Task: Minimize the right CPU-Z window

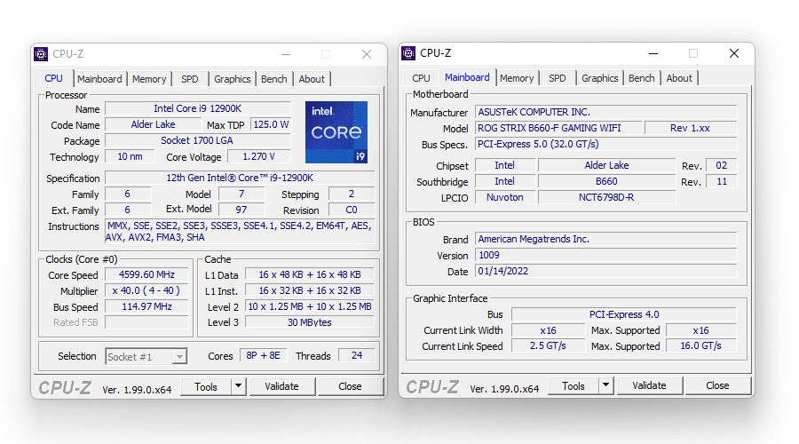Action: (653, 53)
